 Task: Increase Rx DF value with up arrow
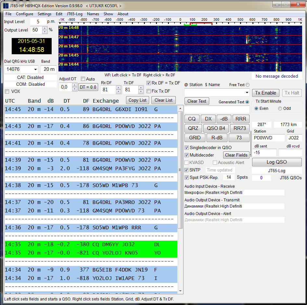click(119, 87)
